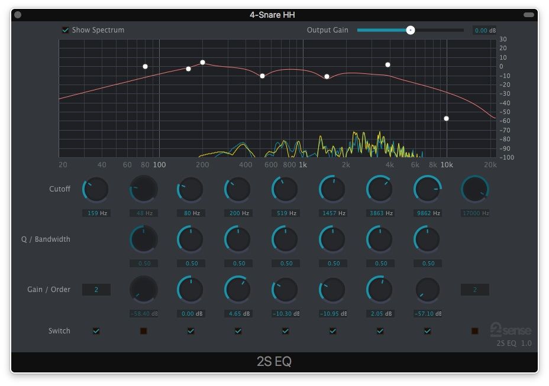The height and width of the screenshot is (386, 549).
Task: Click the 1457 Hz cut node on the graph
Action: pos(327,77)
